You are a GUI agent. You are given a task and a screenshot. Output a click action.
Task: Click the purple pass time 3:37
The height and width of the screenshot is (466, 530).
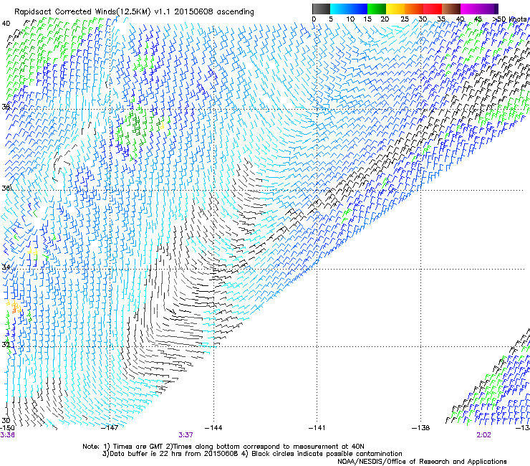pyautogui.click(x=186, y=435)
